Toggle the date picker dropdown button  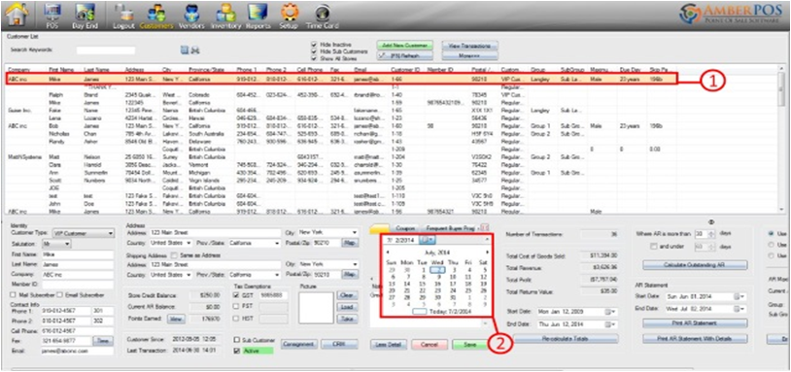[428, 240]
